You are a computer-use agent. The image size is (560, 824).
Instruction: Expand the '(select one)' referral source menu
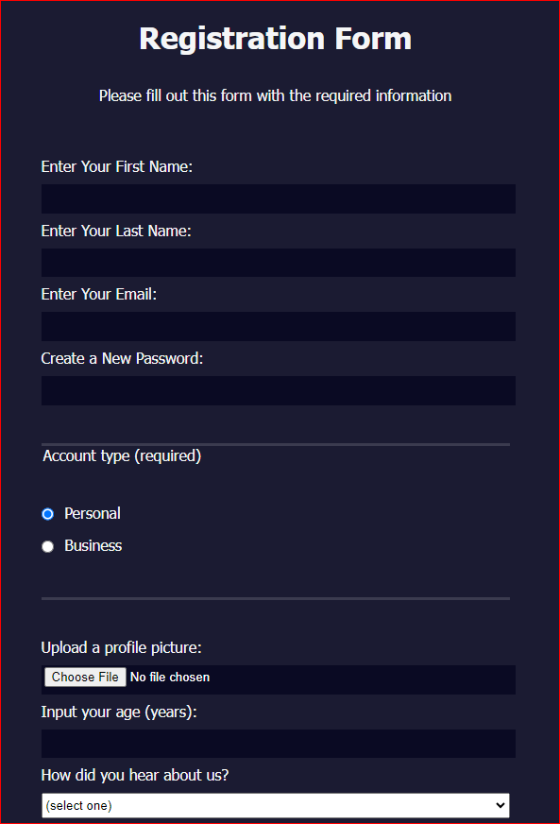tap(275, 805)
